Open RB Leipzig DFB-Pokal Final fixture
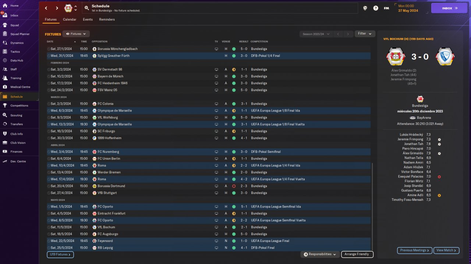 pyautogui.click(x=209, y=248)
